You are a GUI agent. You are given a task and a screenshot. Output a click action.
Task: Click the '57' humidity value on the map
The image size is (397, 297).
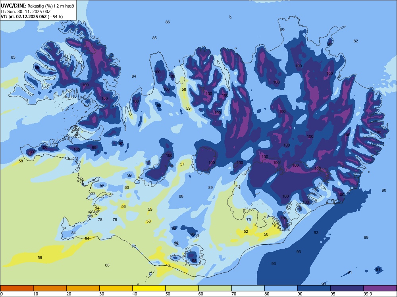(x=182, y=164)
